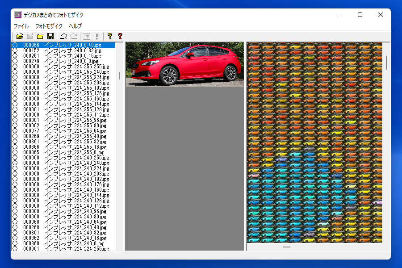Select row インプレッサ_224_255_48.jpg
The height and width of the screenshot is (268, 402).
pos(63,136)
